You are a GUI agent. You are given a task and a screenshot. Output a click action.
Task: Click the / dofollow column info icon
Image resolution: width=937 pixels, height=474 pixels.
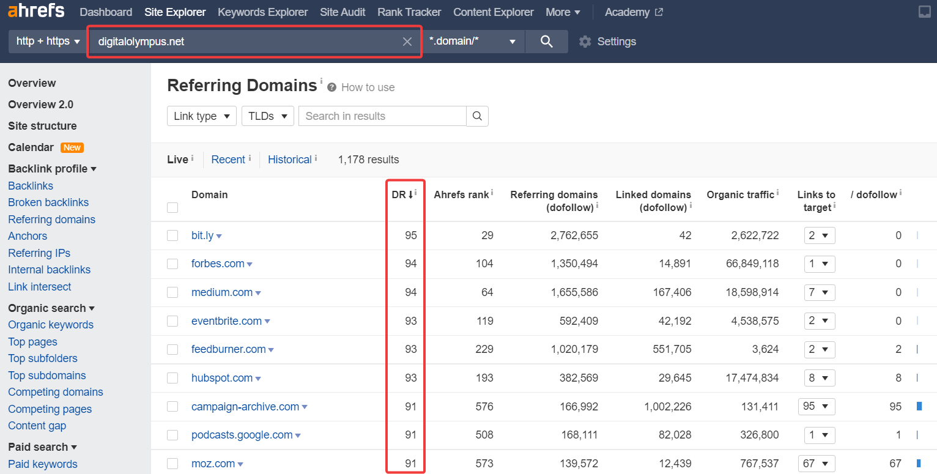point(900,193)
